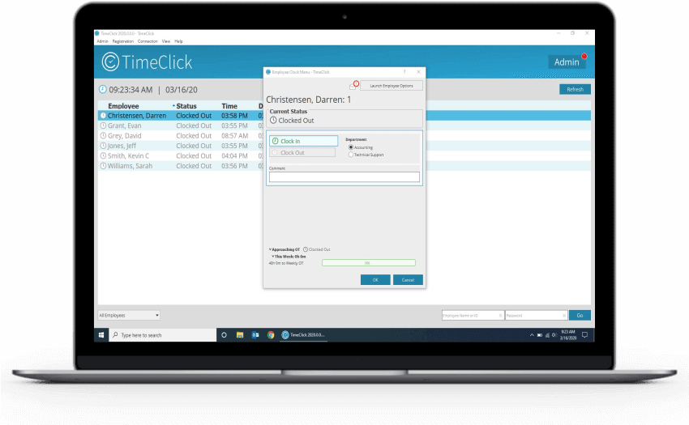This screenshot has width=689, height=425.
Task: Click the clock icon next to Williams, Sarah
Action: pos(103,166)
